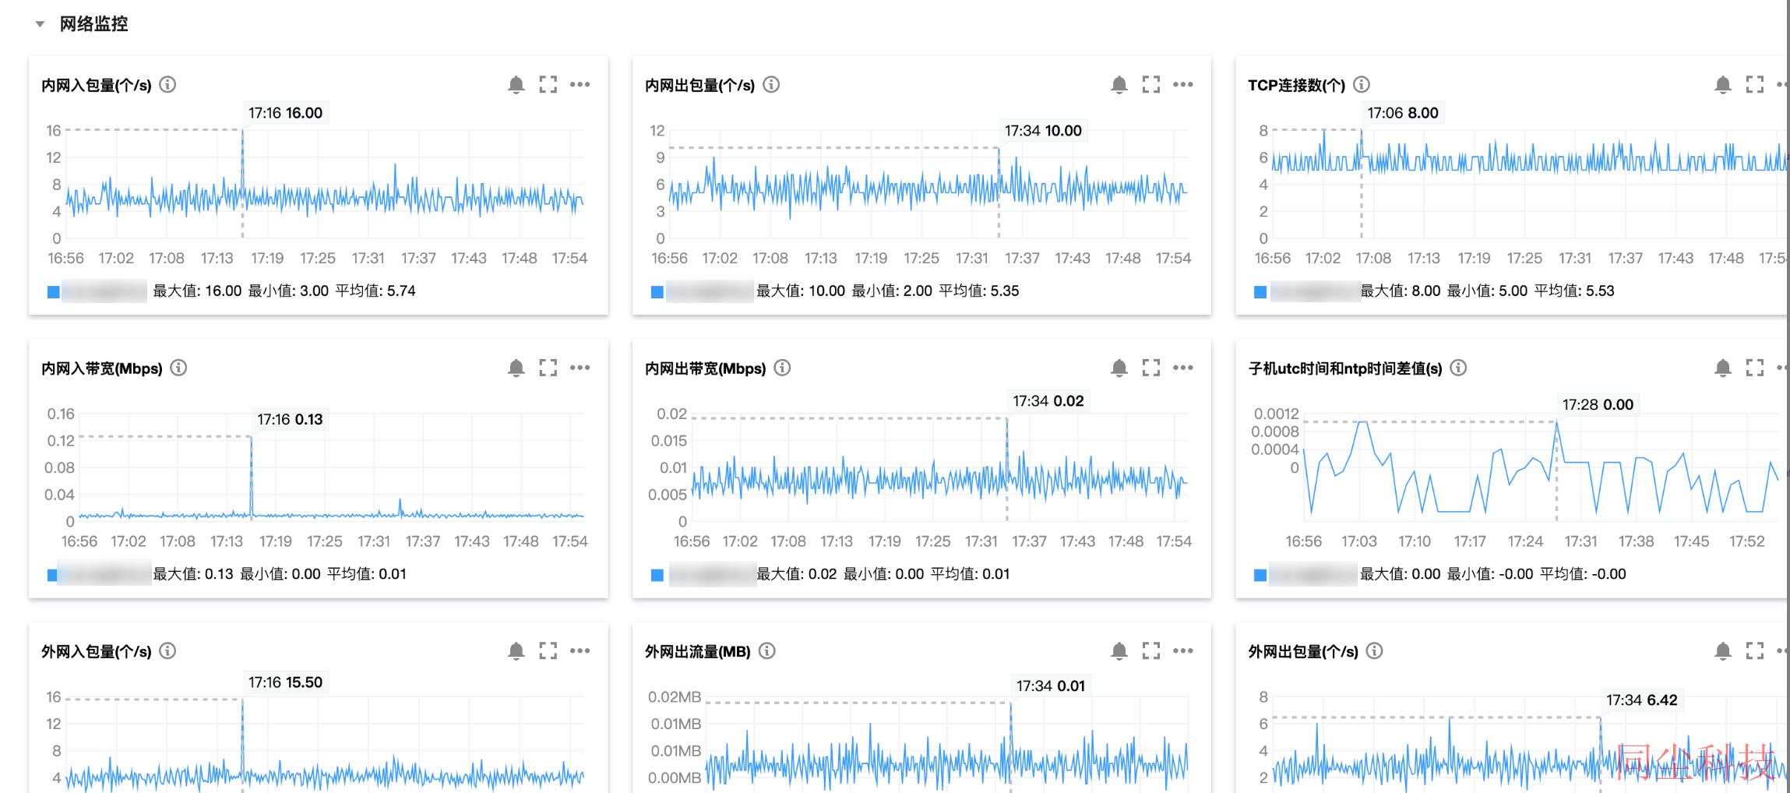This screenshot has width=1790, height=793.
Task: Toggle blue legend series in 内网出带宽 chart
Action: click(657, 575)
